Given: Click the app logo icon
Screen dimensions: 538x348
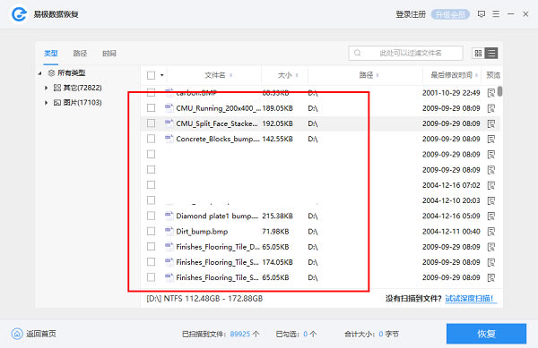Looking at the screenshot, I should click(x=19, y=14).
